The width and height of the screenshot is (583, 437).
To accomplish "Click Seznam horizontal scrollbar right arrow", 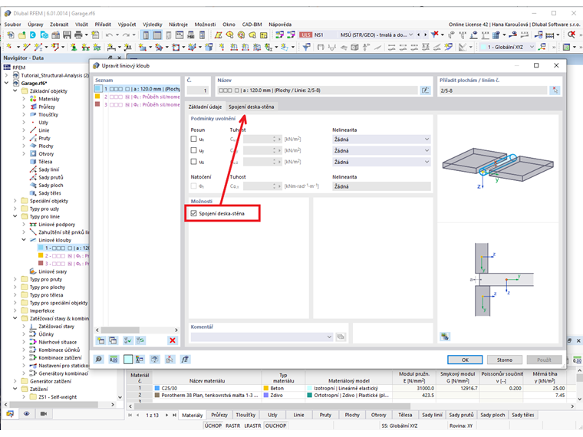I will 176,330.
